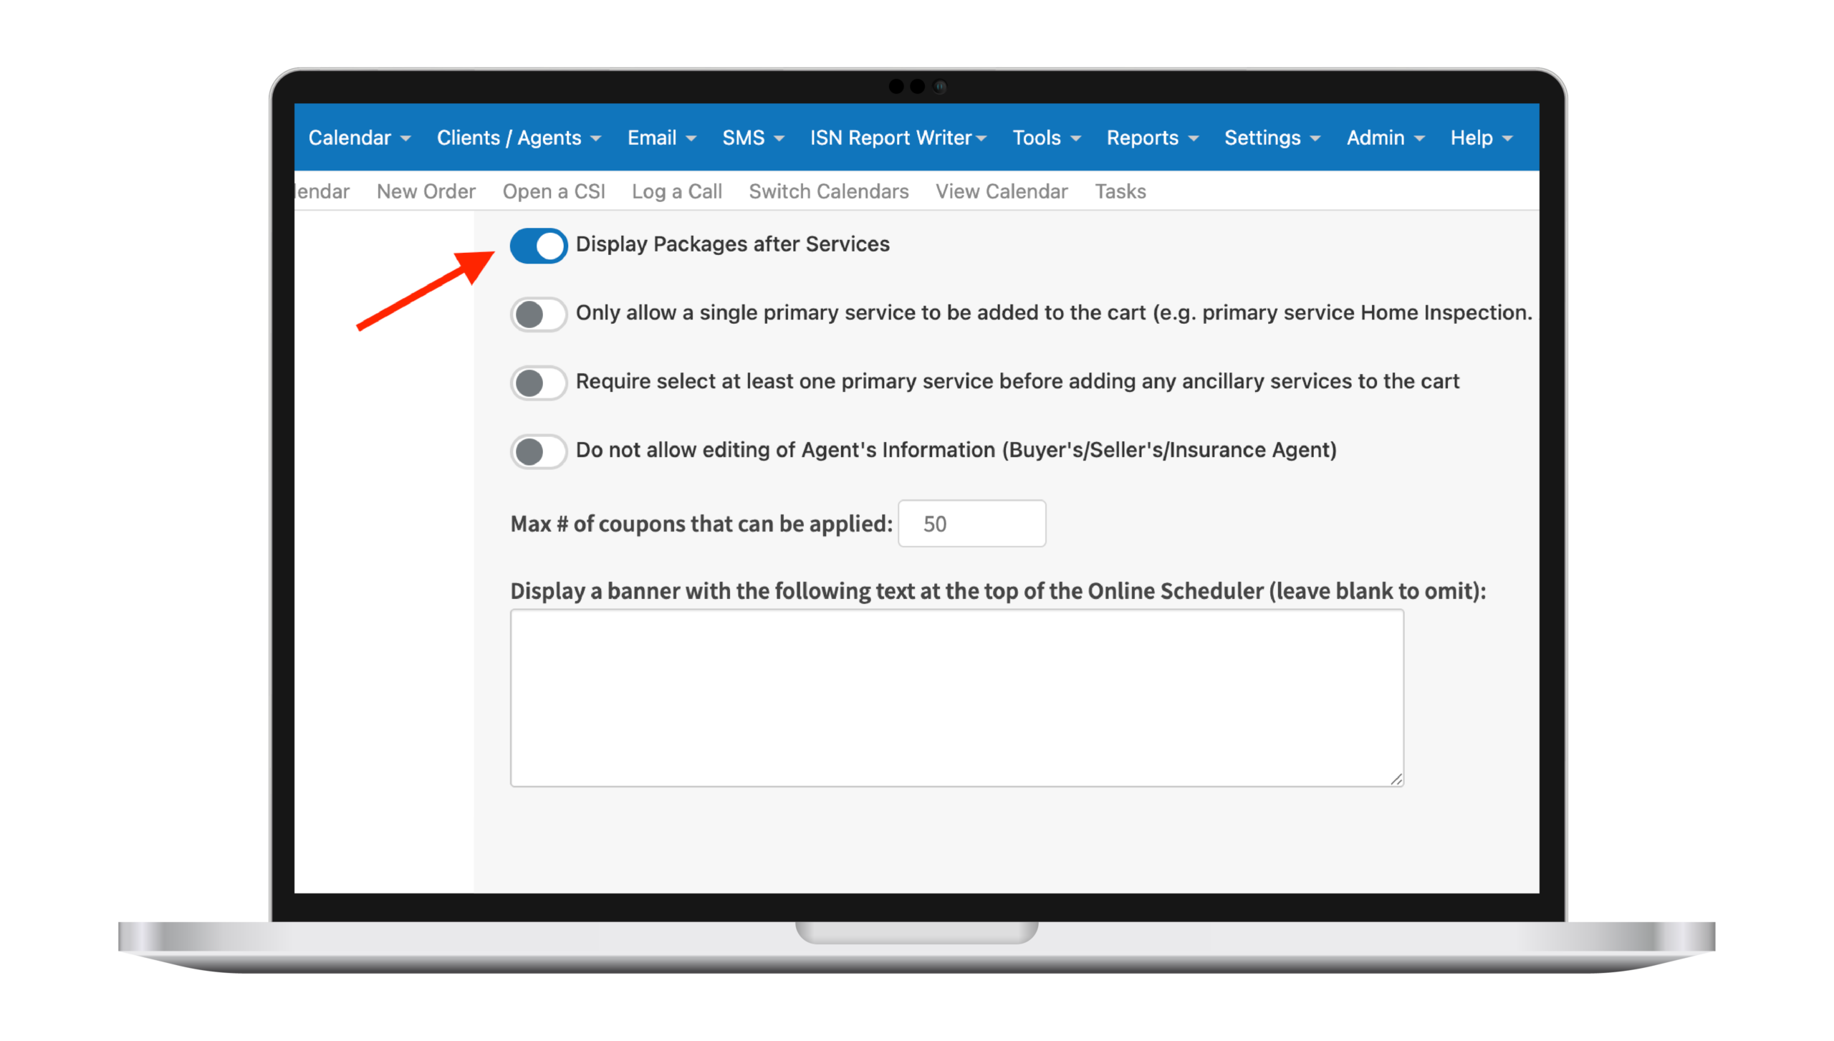The height and width of the screenshot is (1041, 1834).
Task: Turn on requiring a primary service before ancillary services
Action: [538, 383]
